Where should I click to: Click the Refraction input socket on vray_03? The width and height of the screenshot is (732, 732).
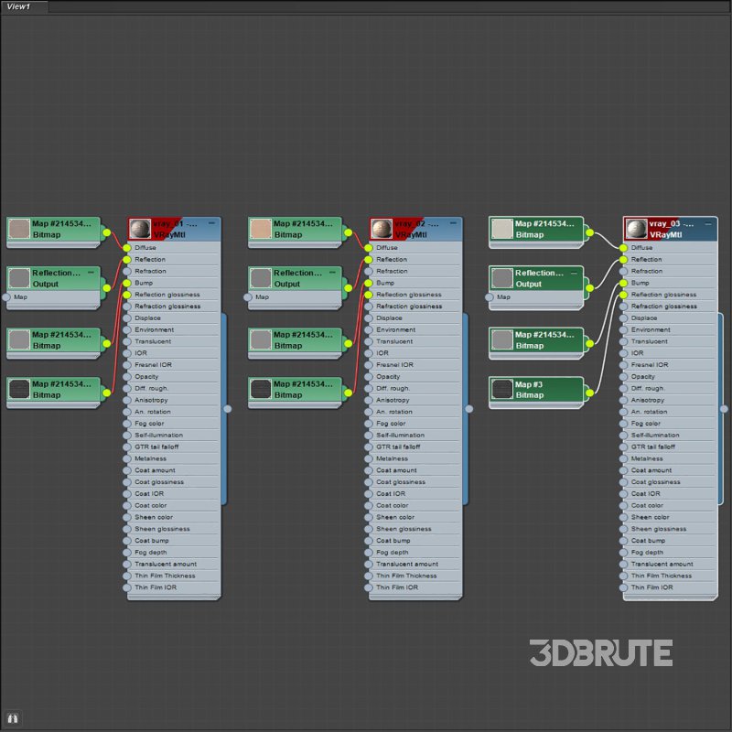pyautogui.click(x=623, y=272)
